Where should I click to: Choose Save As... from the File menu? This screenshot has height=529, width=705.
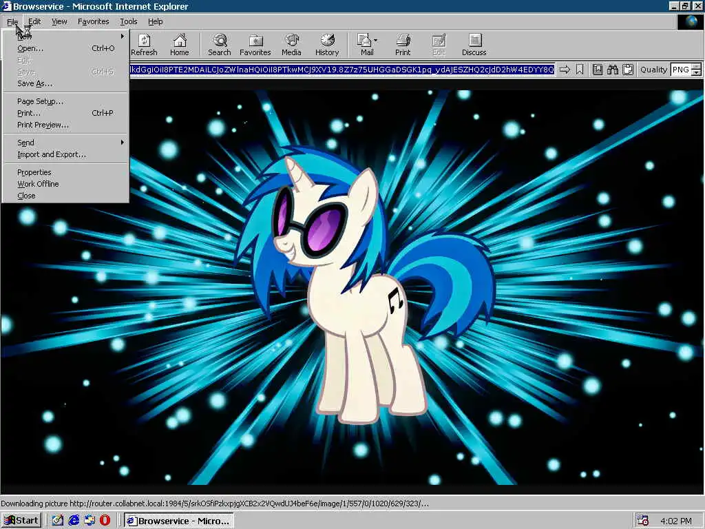tap(65, 83)
